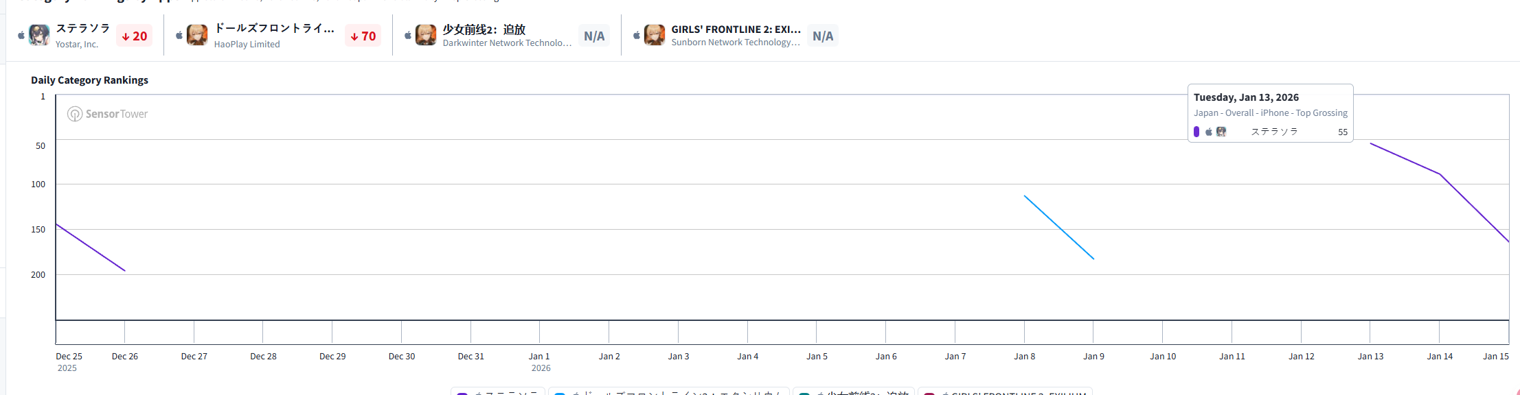
Task: Click the GIRLS' FRONTLINE 2: EXI... app icon
Action: click(655, 35)
